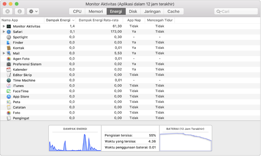
Task: Click the Agen Foto icon
Action: click(9, 59)
